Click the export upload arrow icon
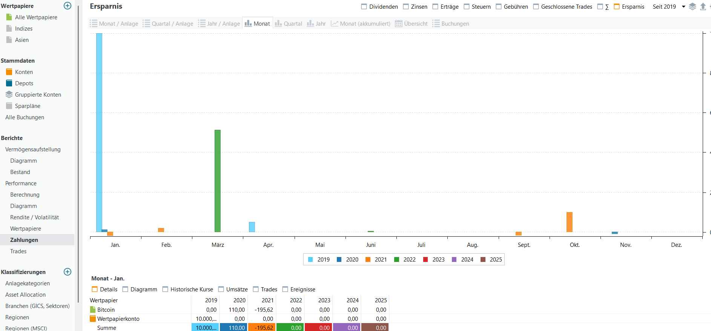This screenshot has width=711, height=331. pos(703,6)
